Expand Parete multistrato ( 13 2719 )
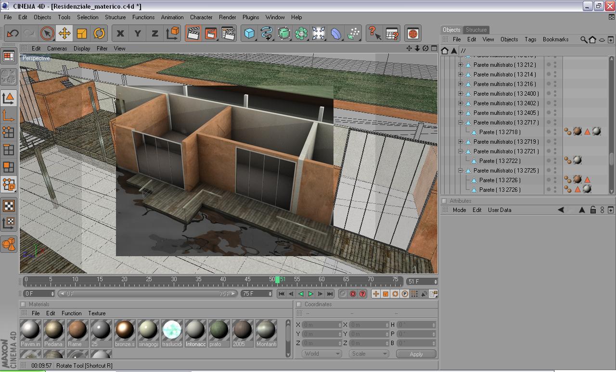The width and height of the screenshot is (616, 372). [x=461, y=142]
